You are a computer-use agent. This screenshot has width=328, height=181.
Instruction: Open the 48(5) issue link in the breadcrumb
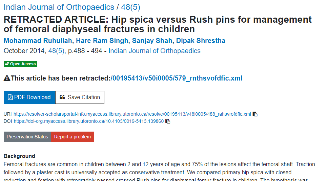(x=130, y=7)
